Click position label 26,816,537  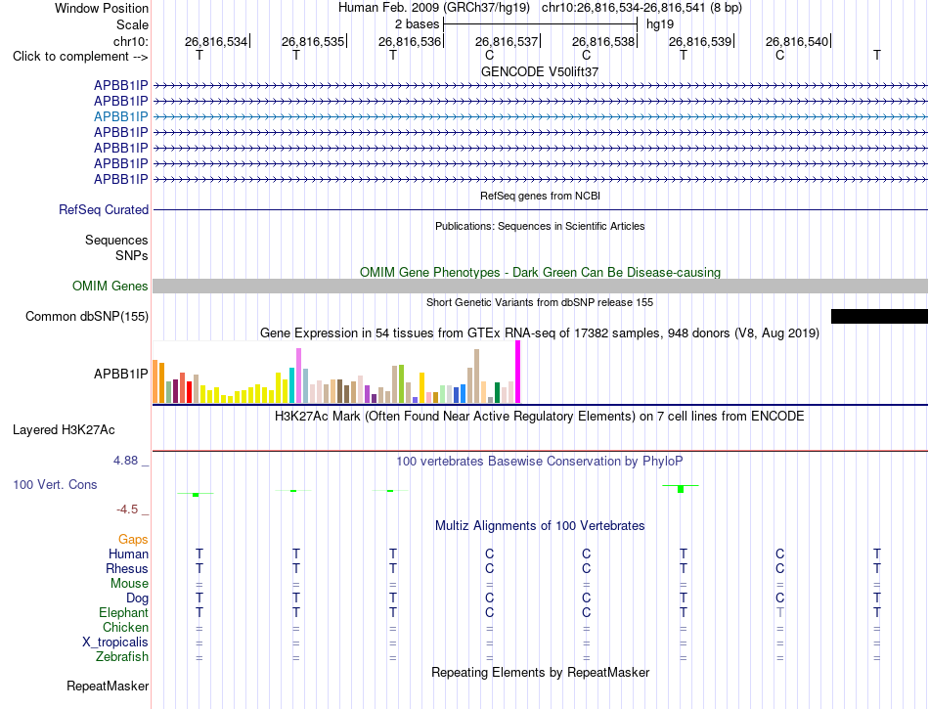coord(506,41)
